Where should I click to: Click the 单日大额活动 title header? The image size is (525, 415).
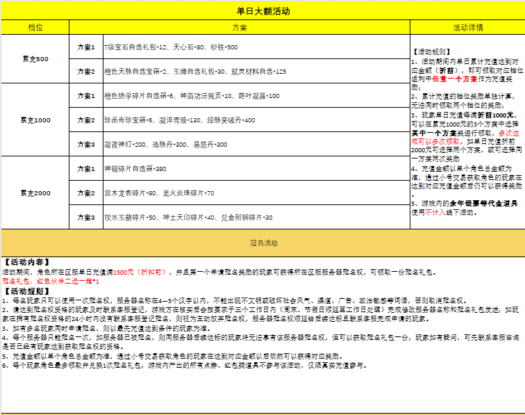[x=262, y=12]
